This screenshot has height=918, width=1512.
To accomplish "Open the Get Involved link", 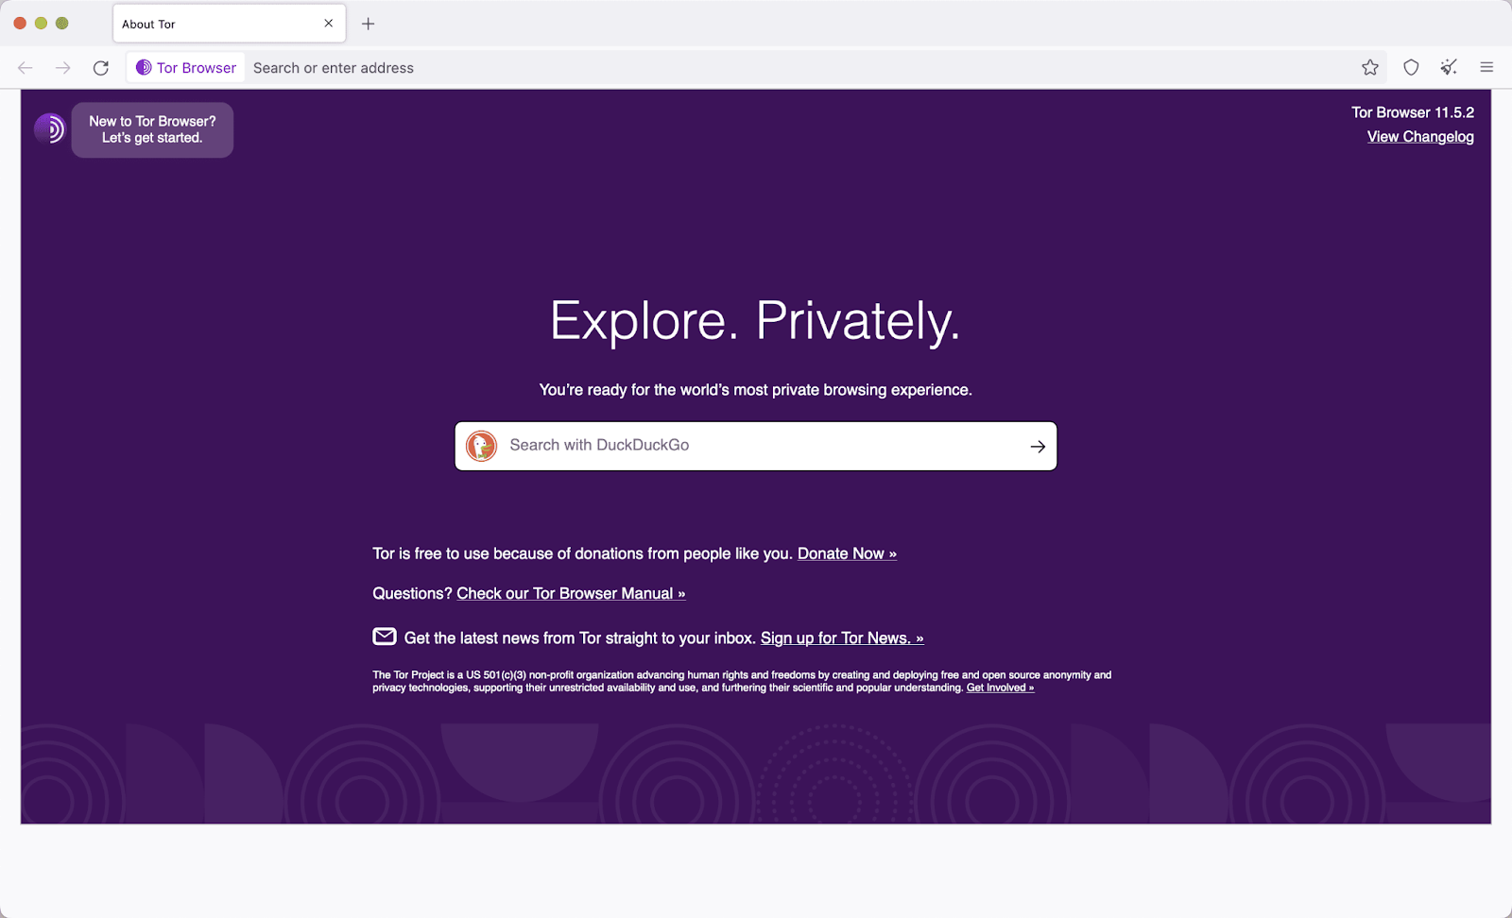I will click(1000, 688).
